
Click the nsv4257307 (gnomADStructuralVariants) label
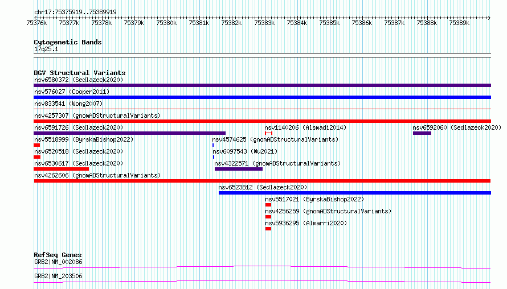coord(97,115)
